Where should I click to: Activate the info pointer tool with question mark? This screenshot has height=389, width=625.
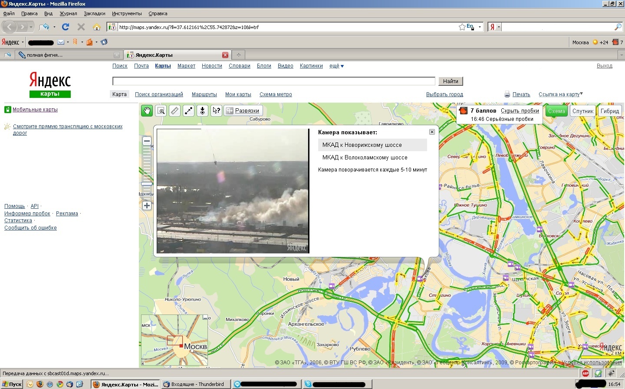coord(216,111)
